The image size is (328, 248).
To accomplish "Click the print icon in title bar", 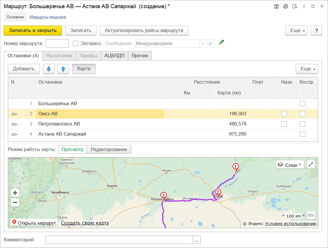I will click(285, 6).
